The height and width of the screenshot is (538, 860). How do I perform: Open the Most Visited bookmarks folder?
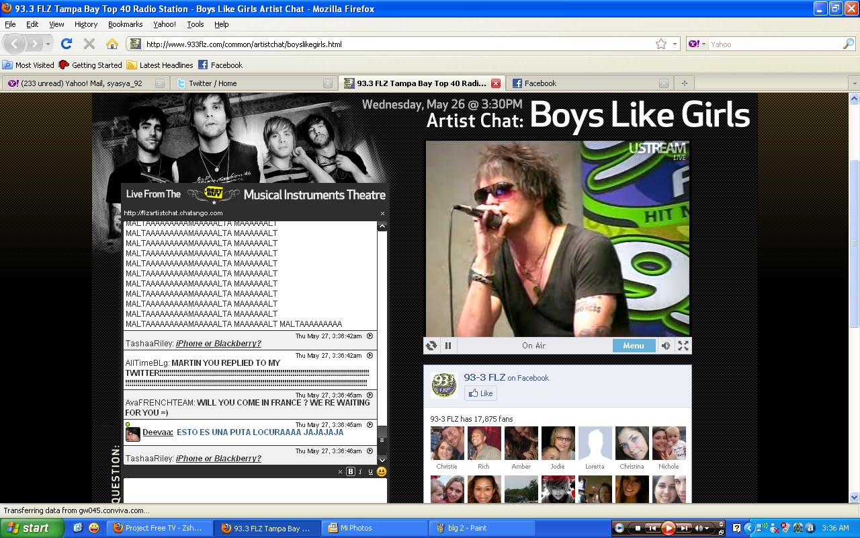(x=28, y=65)
